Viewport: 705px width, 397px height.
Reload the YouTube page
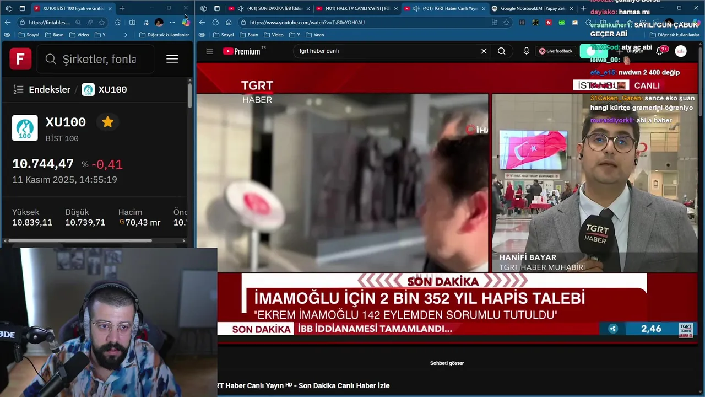[215, 22]
